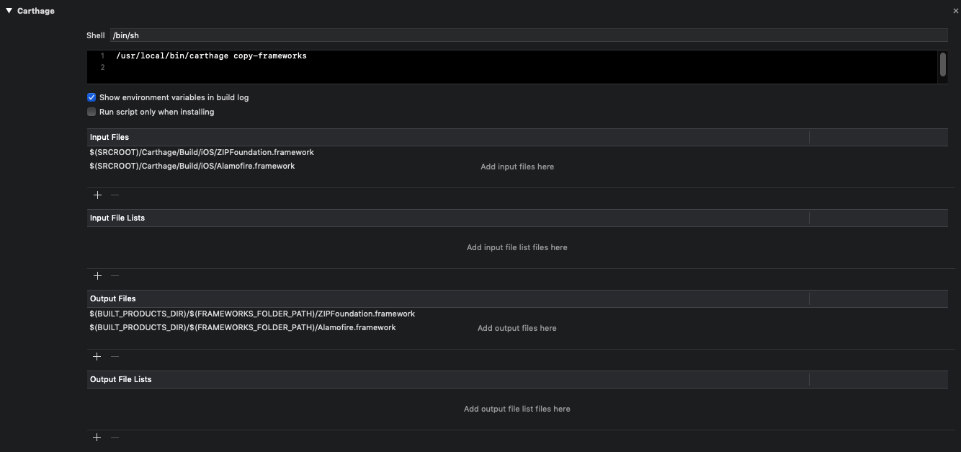961x452 pixels.
Task: Remove selected output file with minus
Action: point(115,356)
